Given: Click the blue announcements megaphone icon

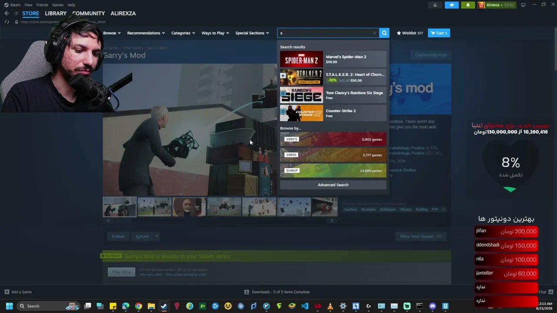Looking at the screenshot, I should pos(452,5).
